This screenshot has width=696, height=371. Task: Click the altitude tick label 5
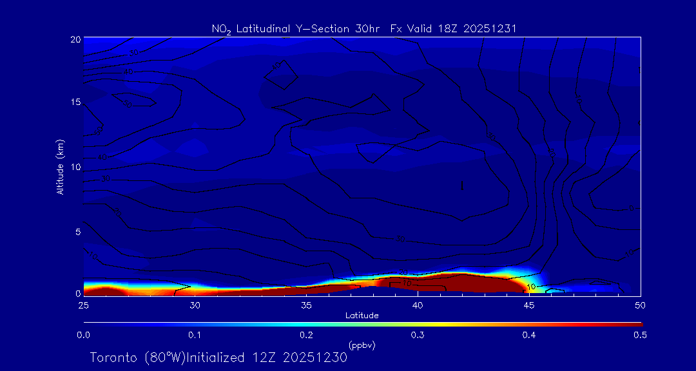coord(78,232)
